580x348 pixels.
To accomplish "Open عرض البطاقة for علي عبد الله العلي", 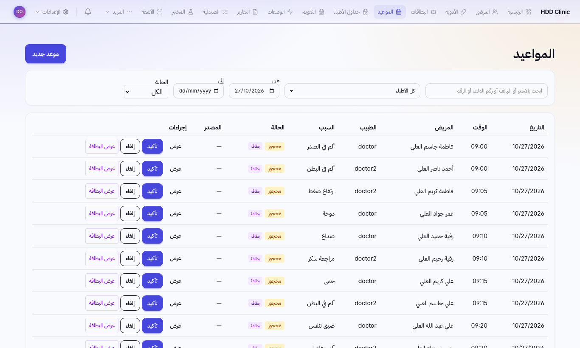I will [102, 326].
